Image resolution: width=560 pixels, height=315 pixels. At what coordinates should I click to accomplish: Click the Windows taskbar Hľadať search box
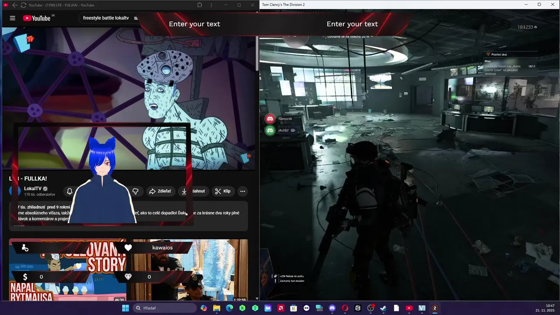pyautogui.click(x=164, y=308)
